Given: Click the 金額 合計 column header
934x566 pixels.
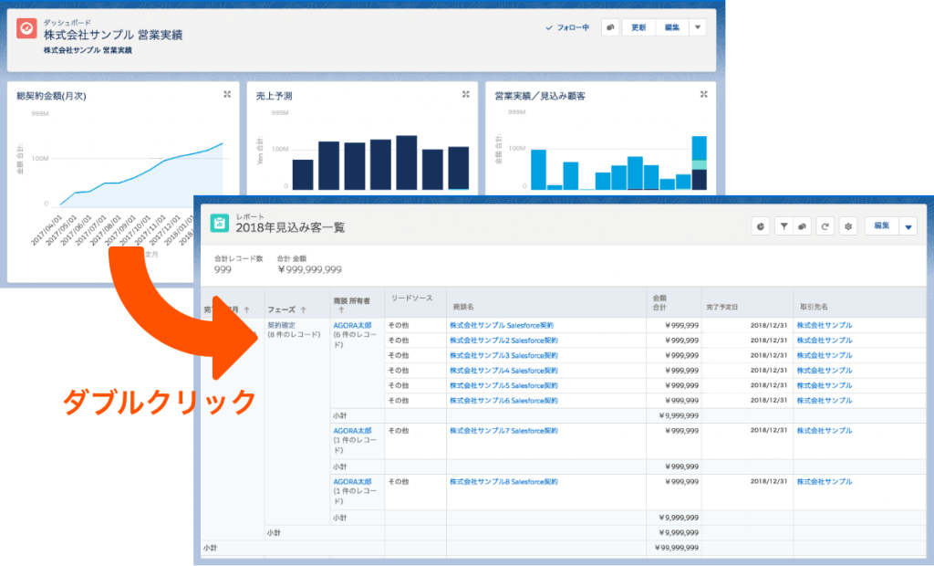Looking at the screenshot, I should [659, 302].
